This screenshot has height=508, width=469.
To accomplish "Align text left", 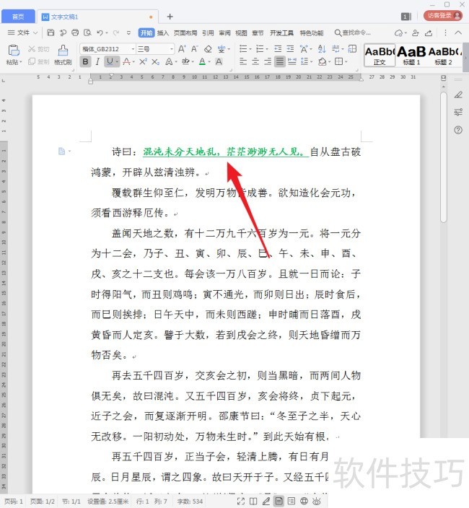I will pos(243,61).
